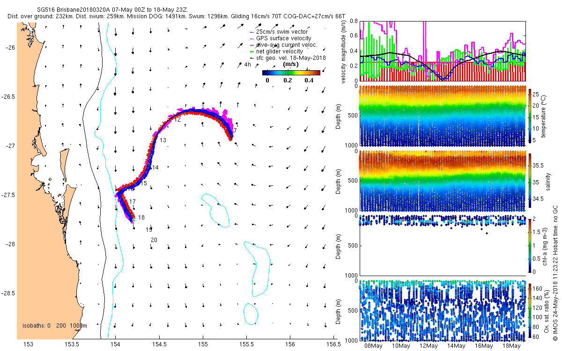562x351 pixels.
Task: Click the '16May' date tick label
Action: pos(484,346)
